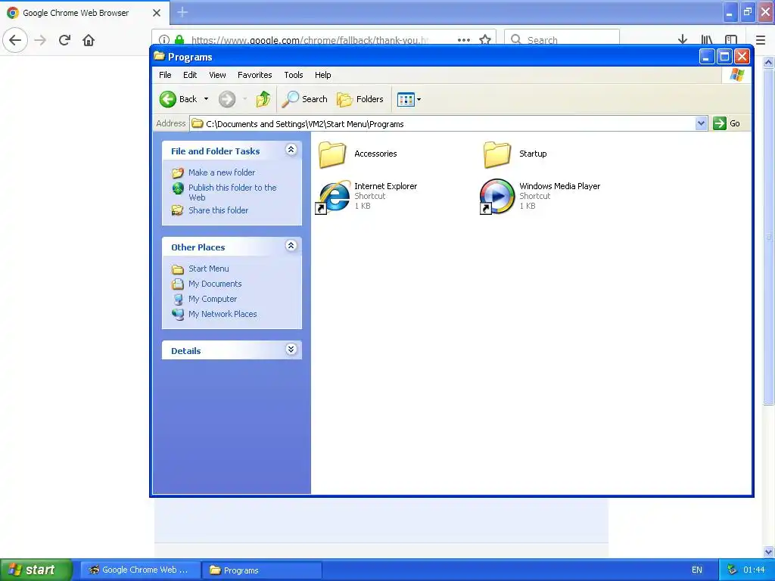
Task: Select the Windows Media Player shortcut icon
Action: point(496,197)
